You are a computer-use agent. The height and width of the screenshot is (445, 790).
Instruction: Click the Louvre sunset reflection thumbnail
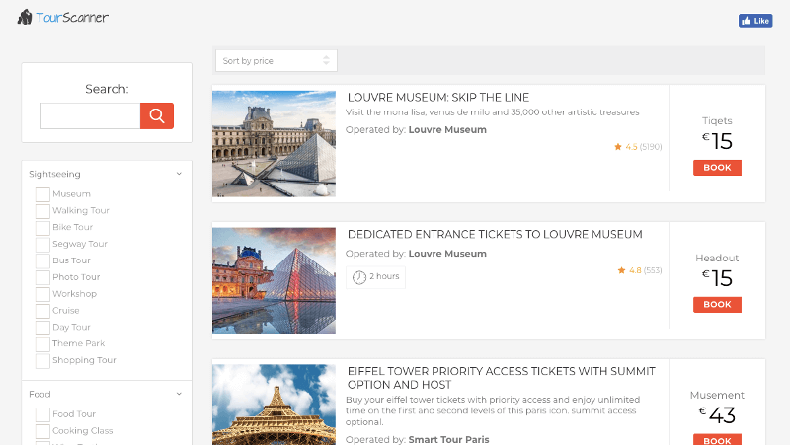tap(275, 280)
